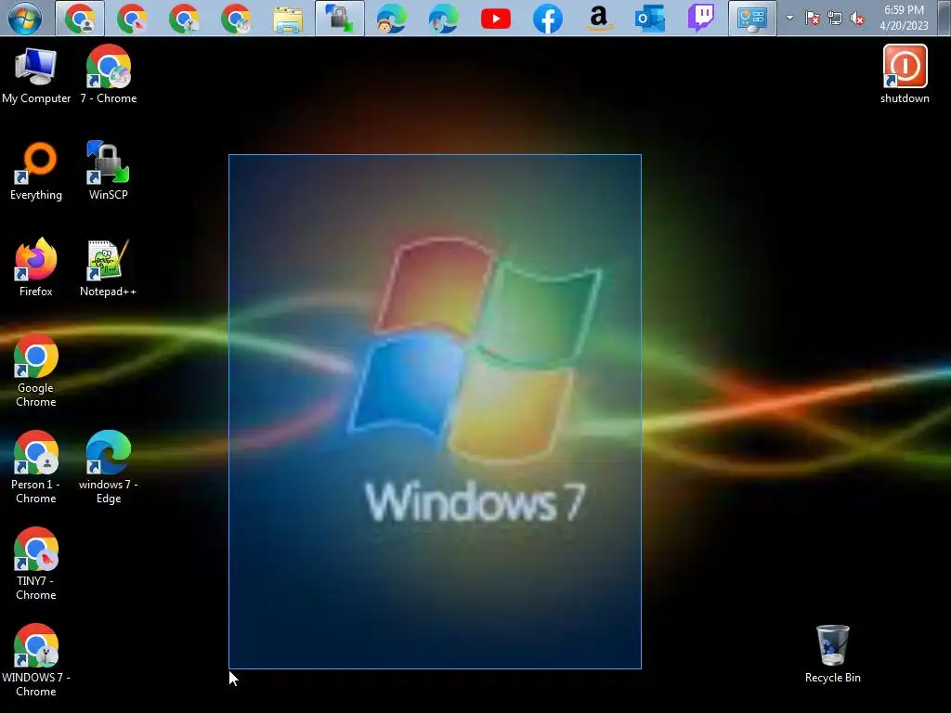Launch YouTube from the taskbar
The image size is (951, 713).
496,19
